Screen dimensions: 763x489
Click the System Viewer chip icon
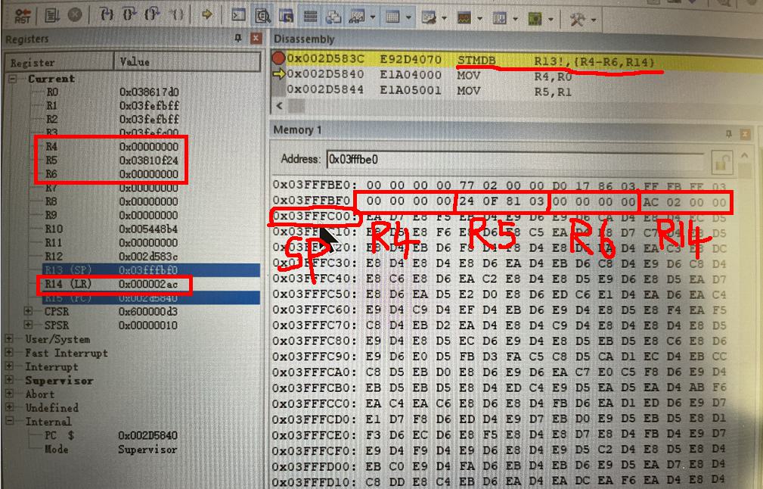535,19
